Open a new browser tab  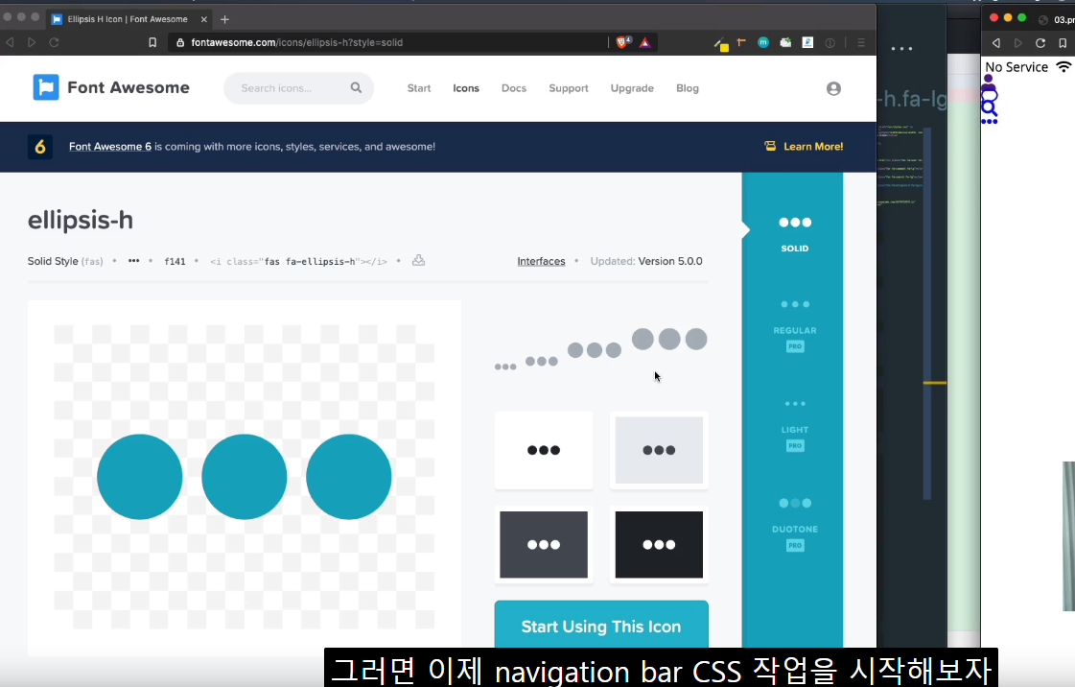tap(224, 19)
